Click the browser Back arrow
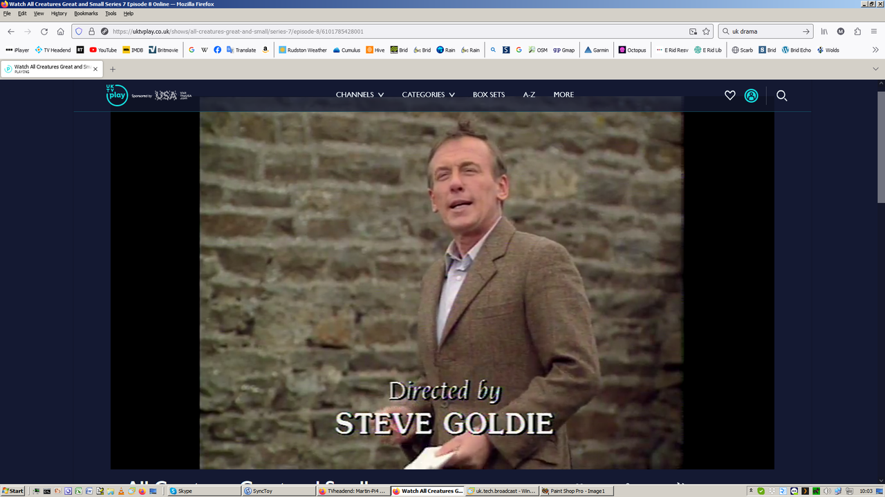Image resolution: width=885 pixels, height=497 pixels. (11, 31)
